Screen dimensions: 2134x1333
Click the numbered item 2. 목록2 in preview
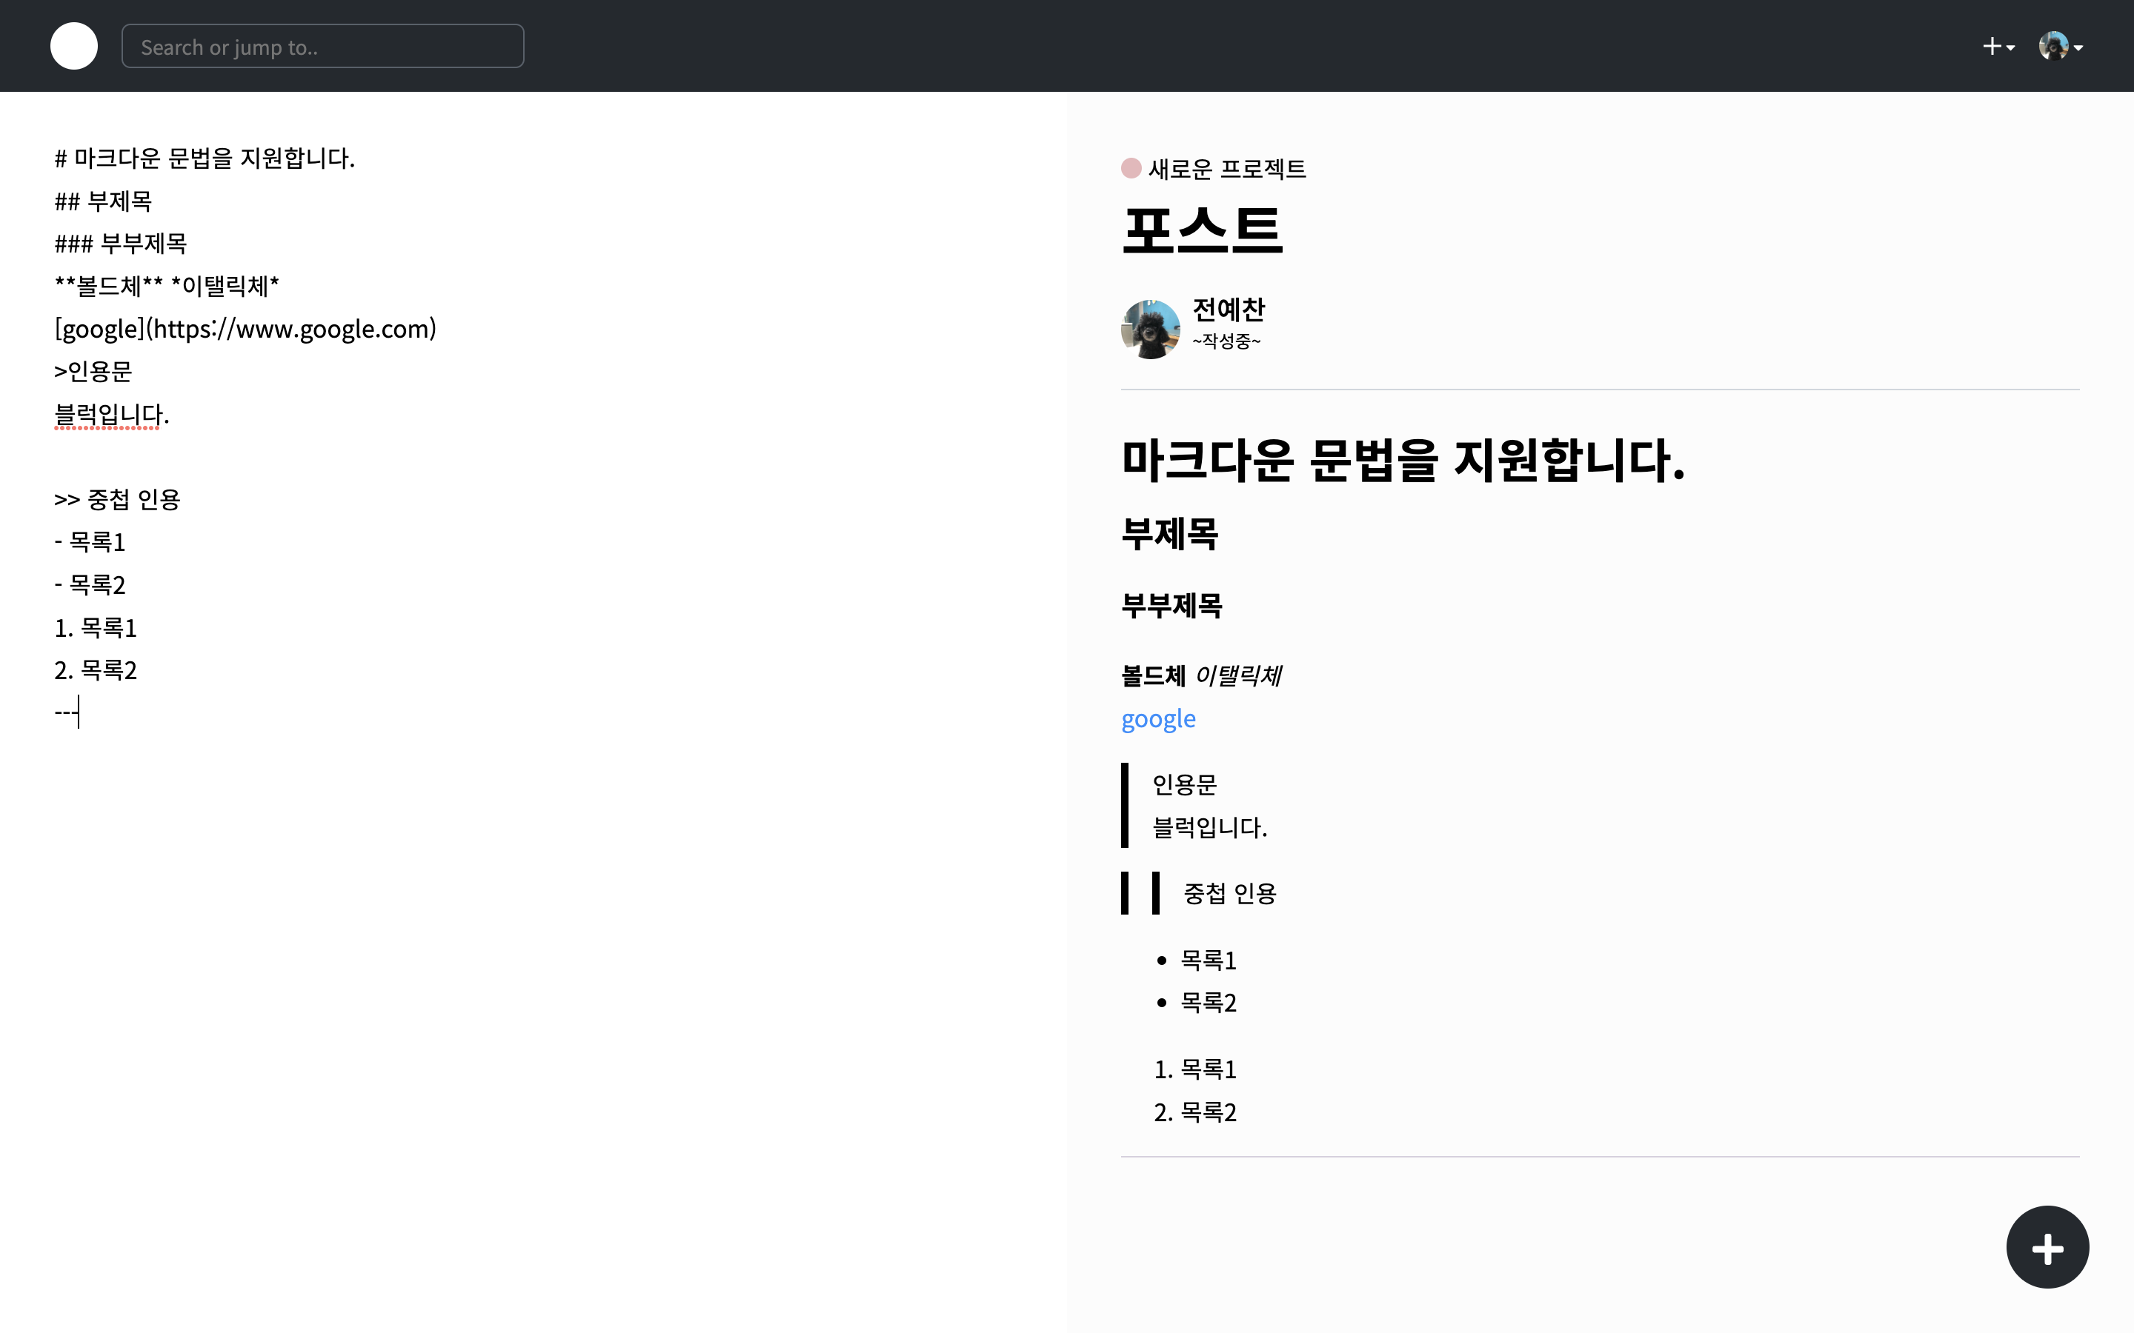tap(1196, 1112)
